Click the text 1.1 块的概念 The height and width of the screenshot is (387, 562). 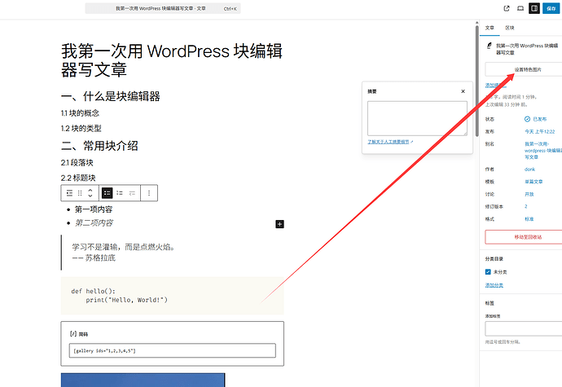(x=80, y=113)
